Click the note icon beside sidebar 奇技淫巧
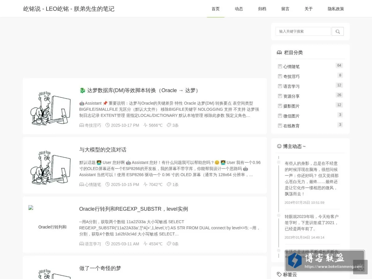The height and width of the screenshot is (279, 372). click(280, 76)
